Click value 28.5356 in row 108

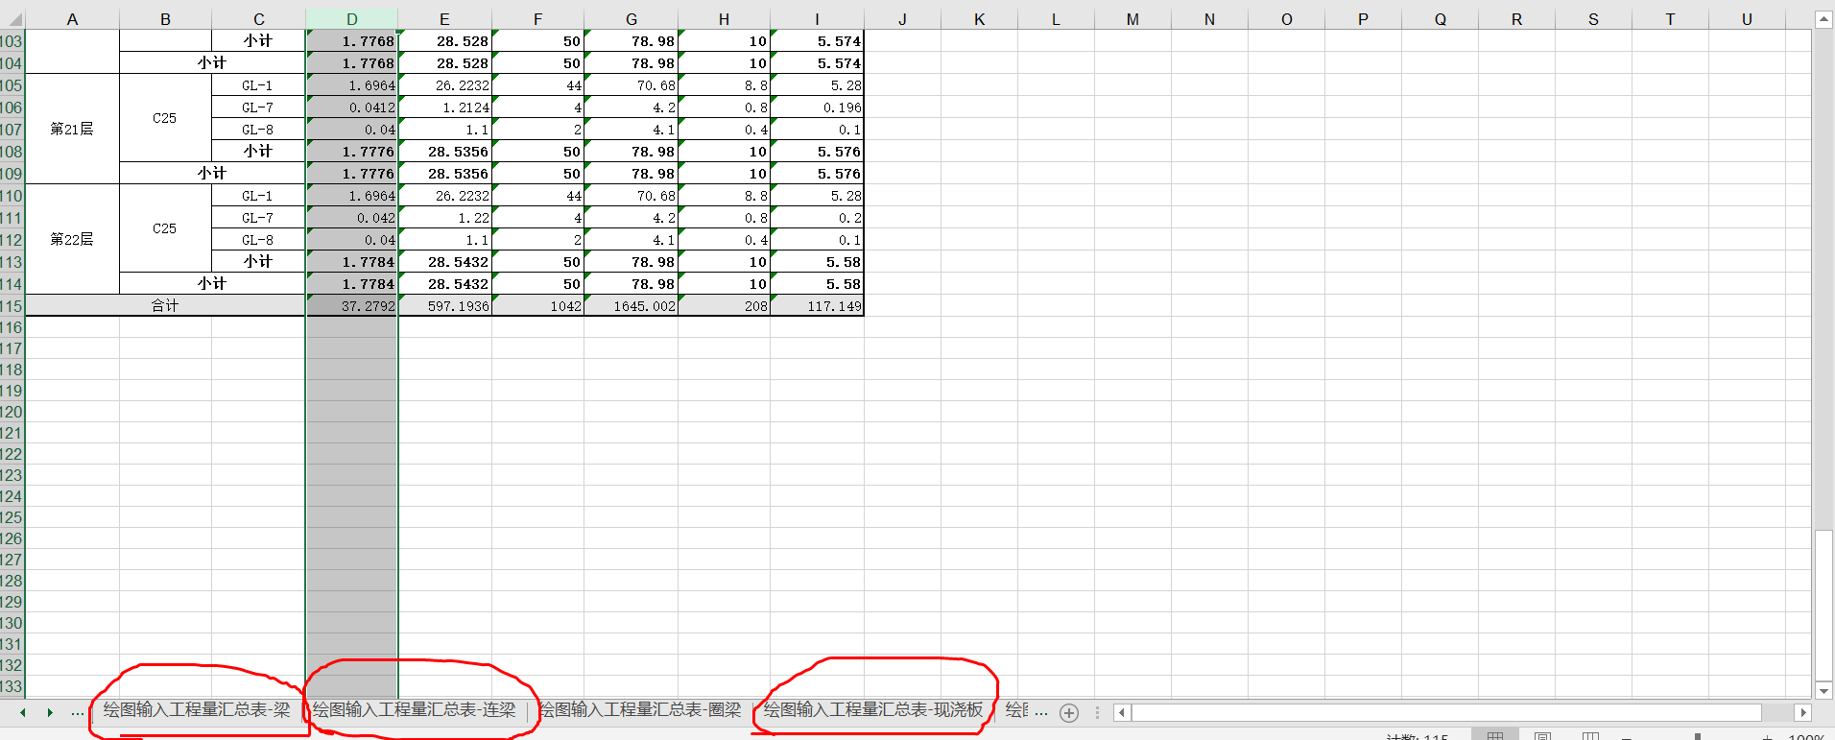point(444,152)
